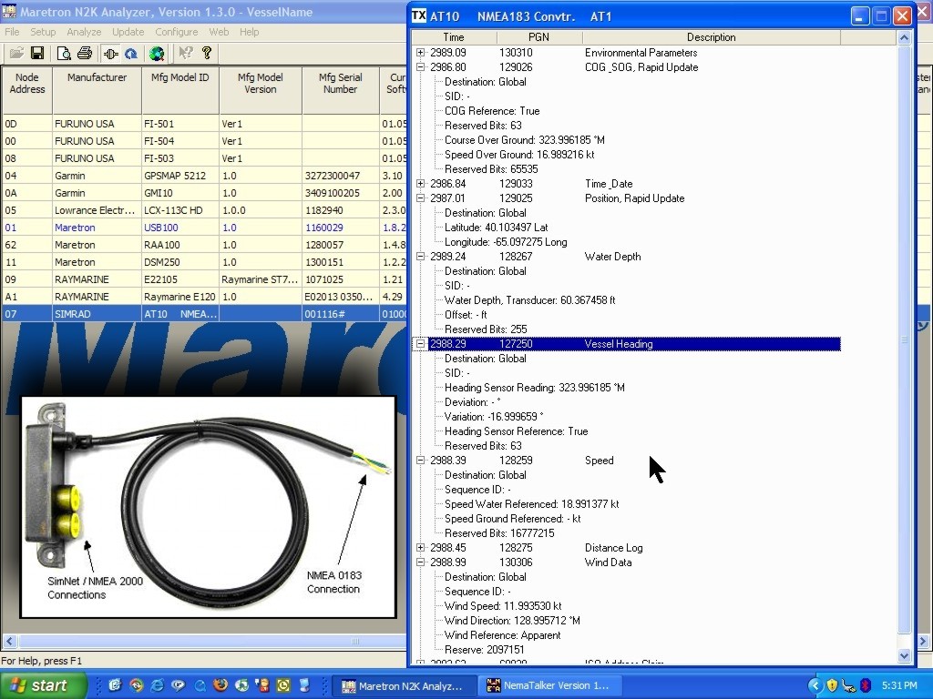This screenshot has width=933, height=699.
Task: Switch to Maretron N2K Analyzer taskbar button
Action: point(404,685)
